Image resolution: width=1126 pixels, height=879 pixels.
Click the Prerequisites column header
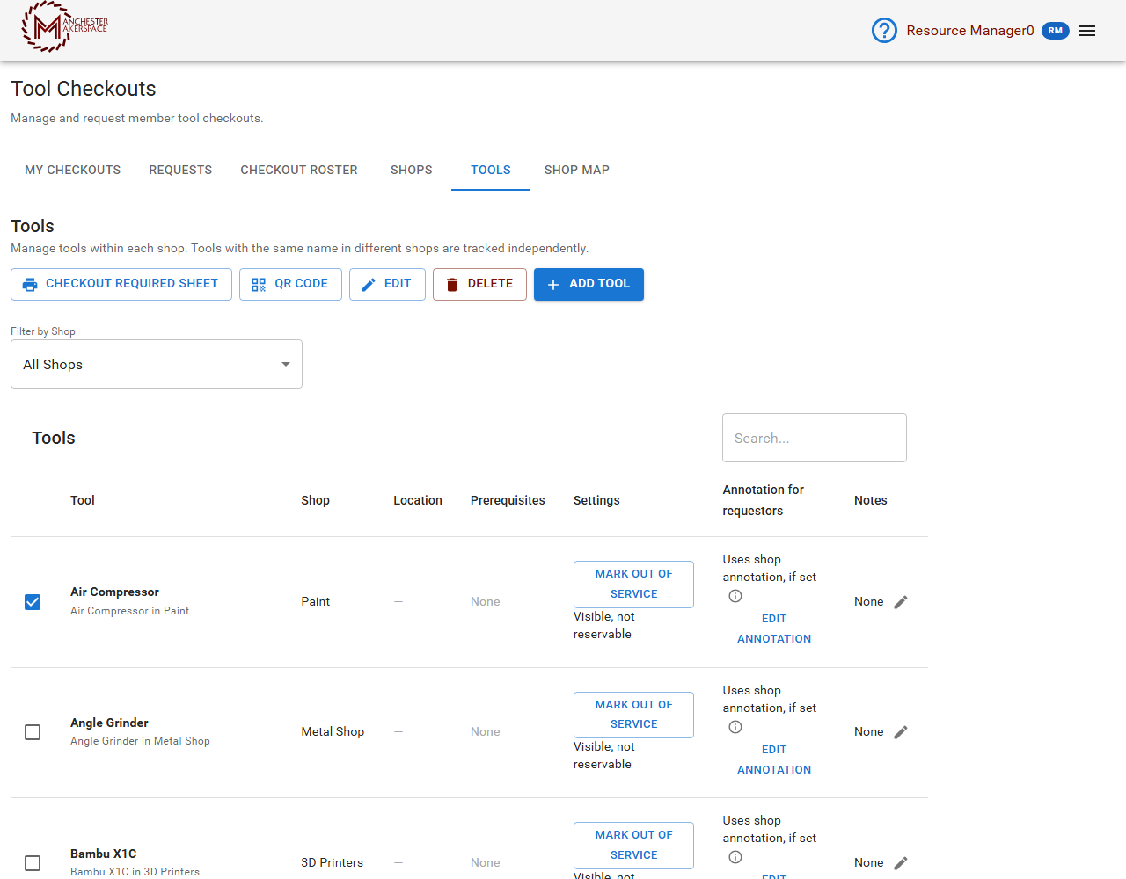tap(508, 500)
